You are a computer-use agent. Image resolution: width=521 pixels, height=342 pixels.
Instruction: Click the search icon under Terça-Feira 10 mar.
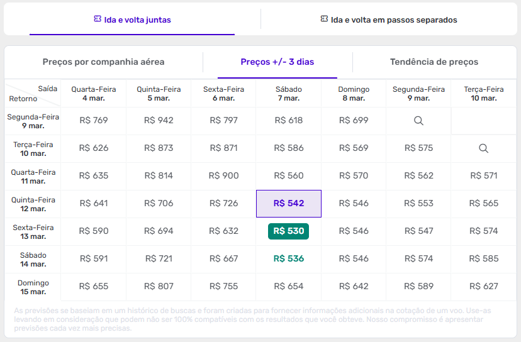pyautogui.click(x=483, y=148)
